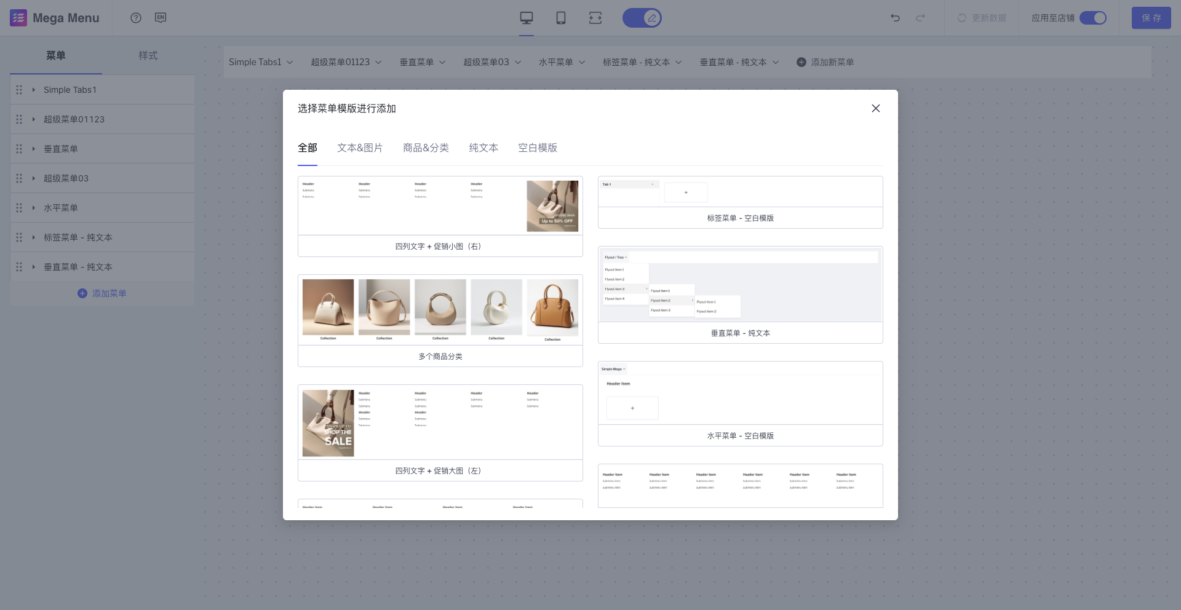Choose 四列文字 + 促销大图（左） template
Viewport: 1181px width, 610px height.
[x=440, y=433]
